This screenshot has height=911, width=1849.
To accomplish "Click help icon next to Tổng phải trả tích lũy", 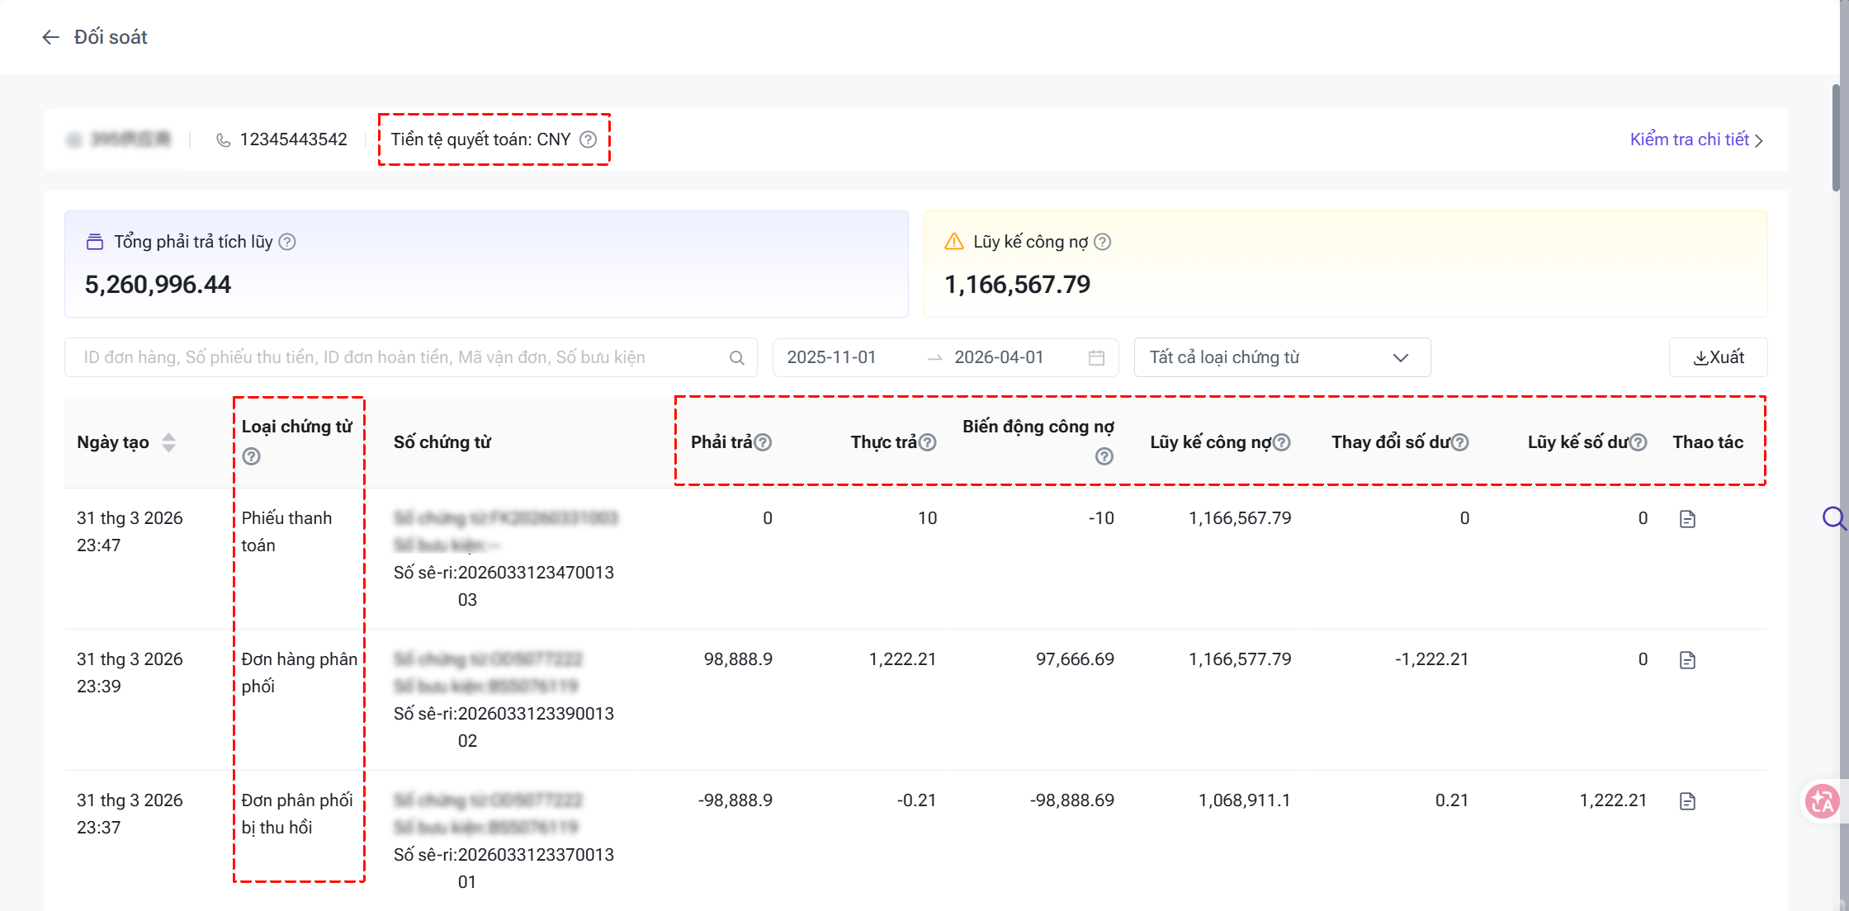I will click(287, 242).
